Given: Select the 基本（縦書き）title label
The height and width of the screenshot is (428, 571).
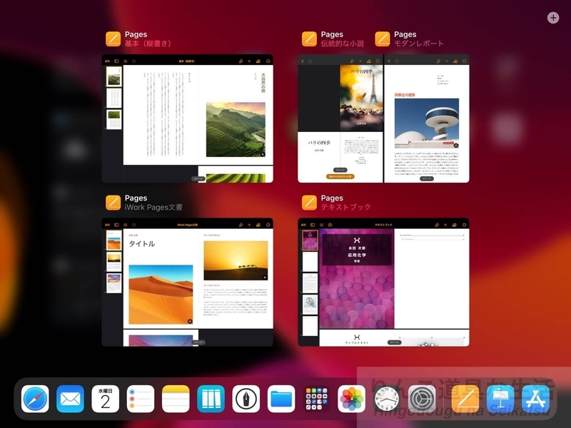Looking at the screenshot, I should [148, 44].
